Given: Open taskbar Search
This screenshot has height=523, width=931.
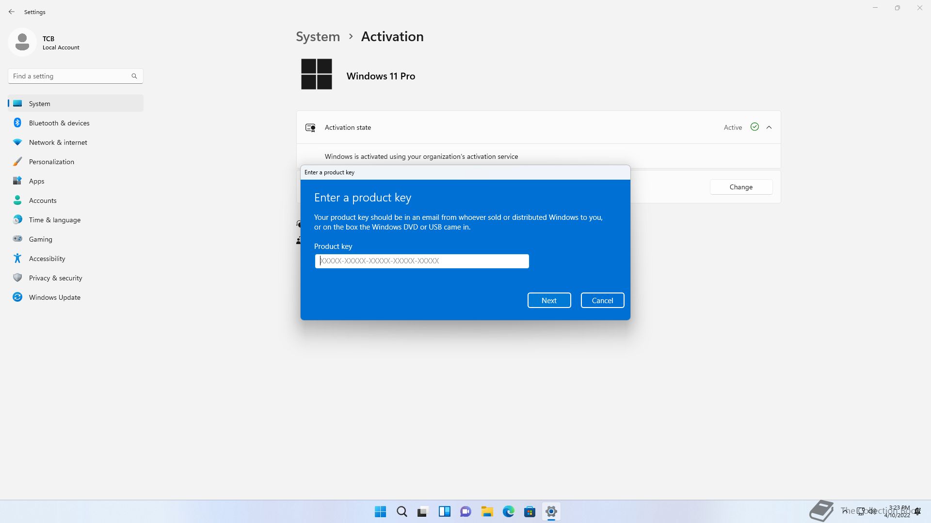Looking at the screenshot, I should tap(402, 511).
